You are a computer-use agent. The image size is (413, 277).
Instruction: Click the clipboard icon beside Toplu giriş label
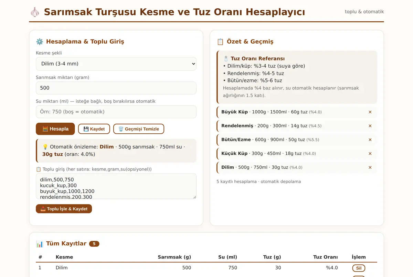(x=39, y=169)
